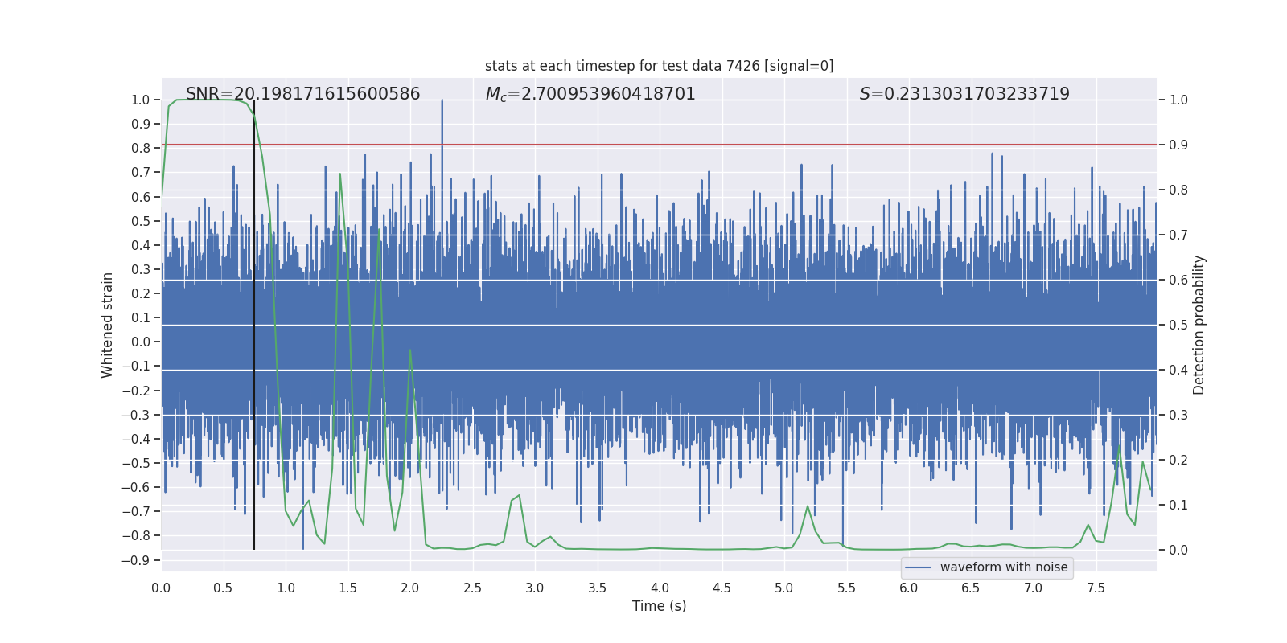The width and height of the screenshot is (1287, 643).
Task: Click the green curve peak near 1.4 seconds
Action: click(x=340, y=174)
